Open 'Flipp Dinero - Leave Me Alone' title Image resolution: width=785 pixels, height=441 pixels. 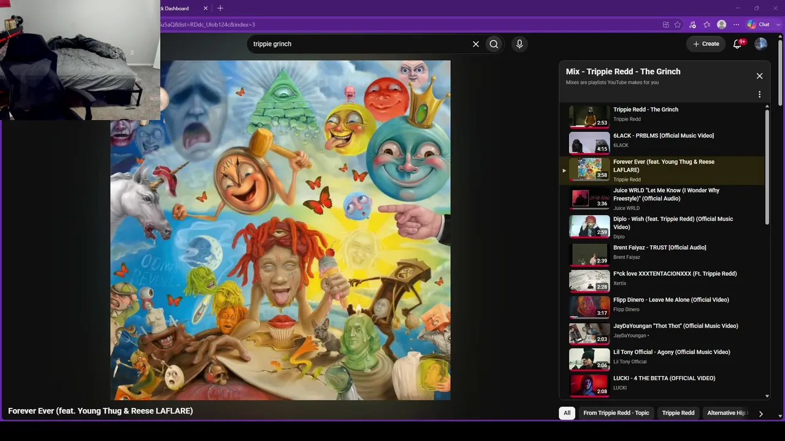[671, 300]
